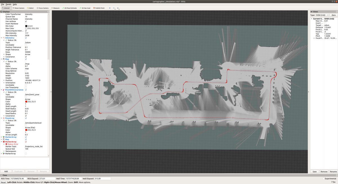Expand the Orientation property of Map
Image resolution: width=338 pixels, height=184 pixels.
click(4, 83)
